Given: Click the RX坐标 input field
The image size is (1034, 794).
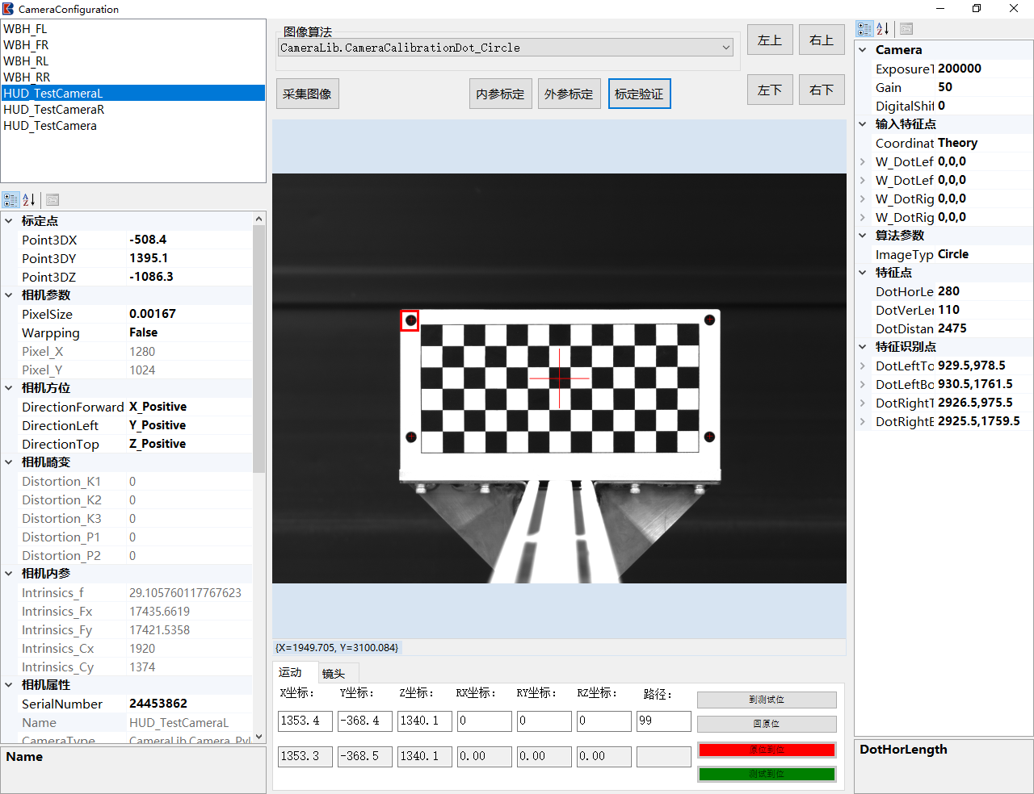Looking at the screenshot, I should click(485, 721).
